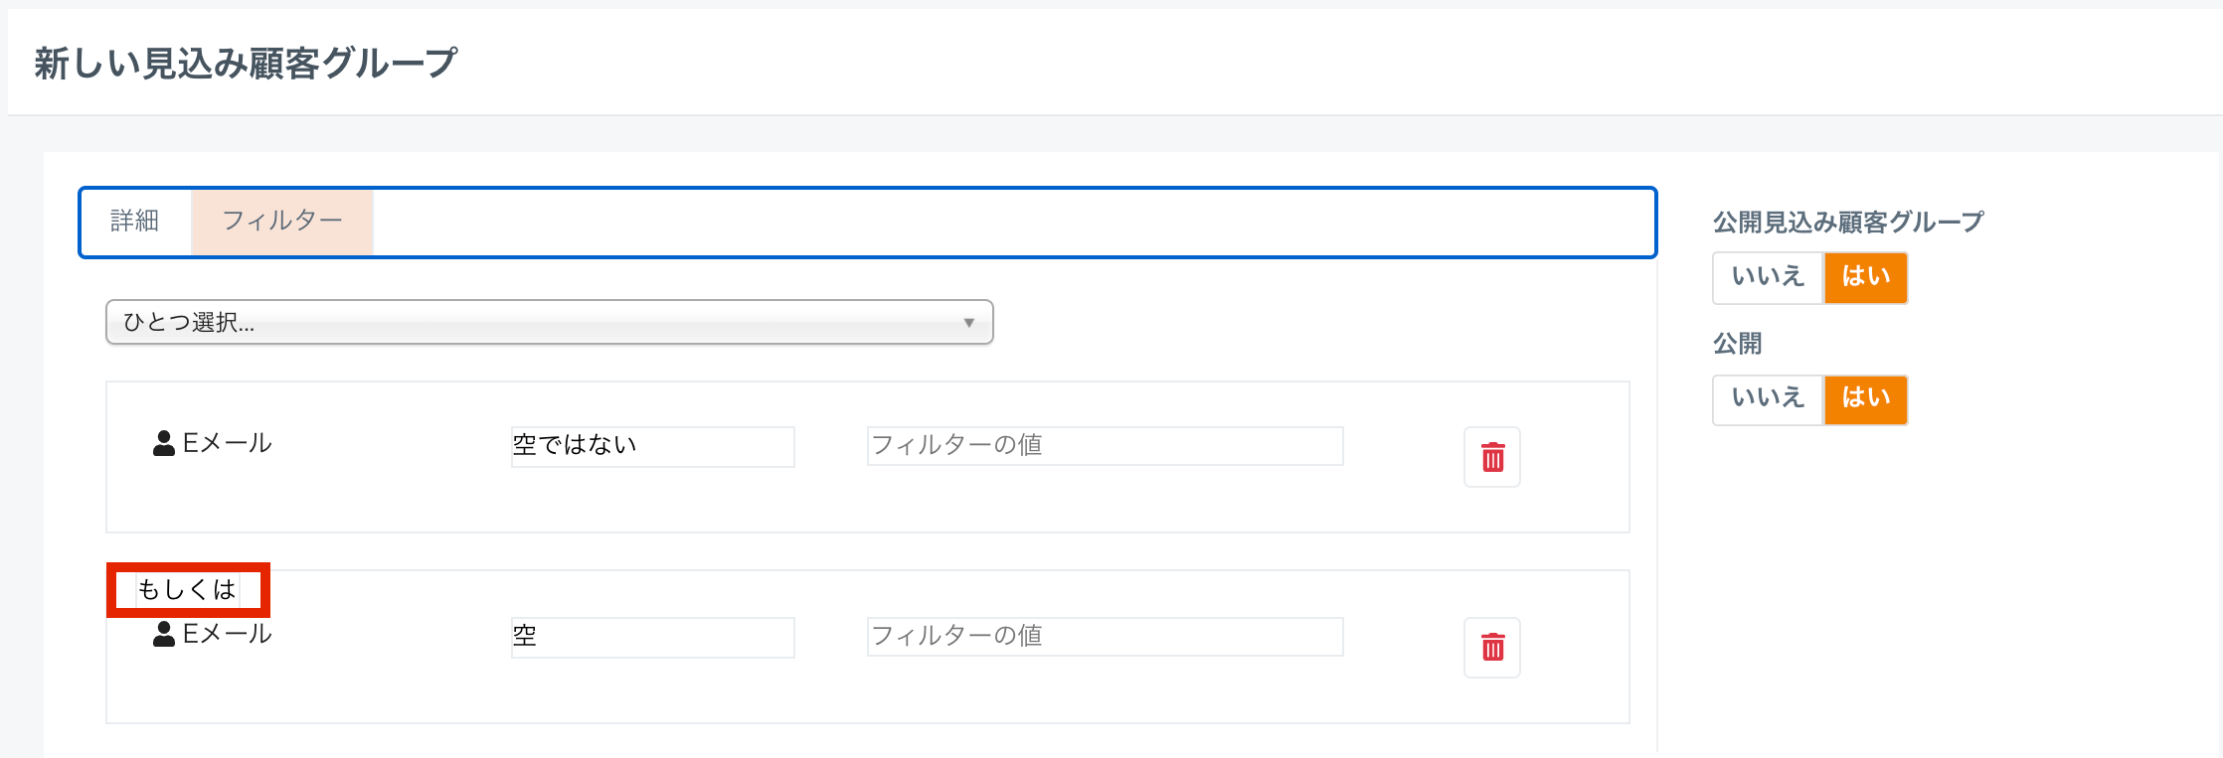Focus the second filter's フィルターの値 field
This screenshot has height=758, width=2223.
[1105, 637]
